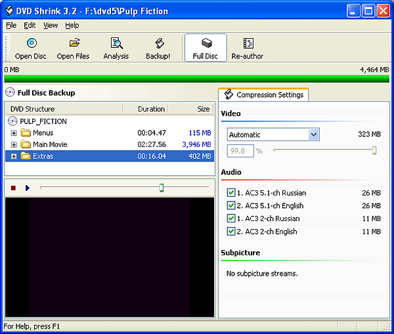Minimize the DVD Shrink window

coord(353,11)
